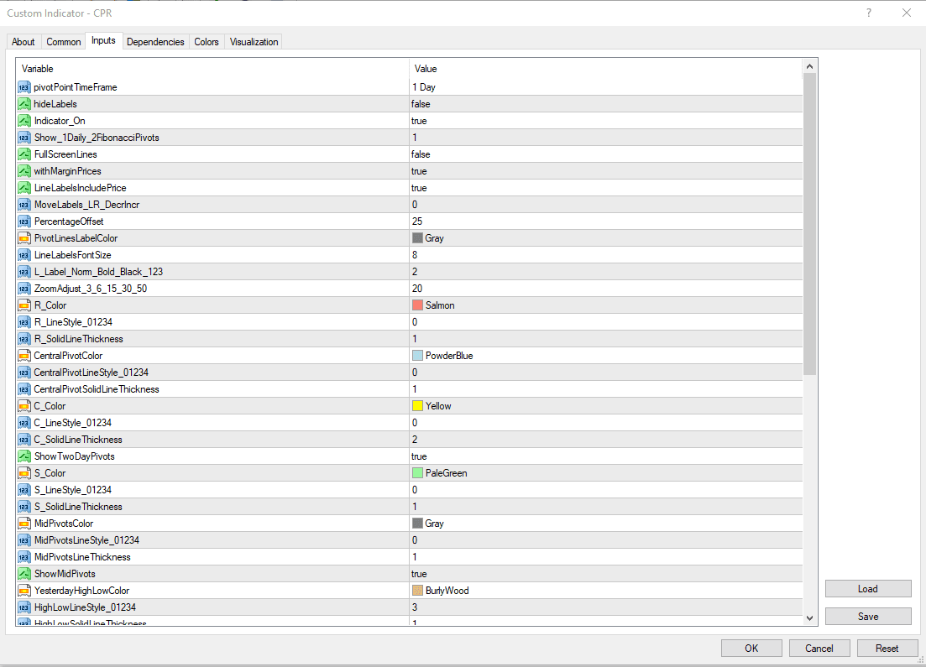
Task: Click the integer icon beside ZoomAdjust_3_6_15_30_50
Action: 24,289
